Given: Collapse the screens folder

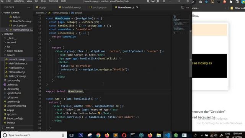Looking at the screenshot, I should tap(11, 55).
